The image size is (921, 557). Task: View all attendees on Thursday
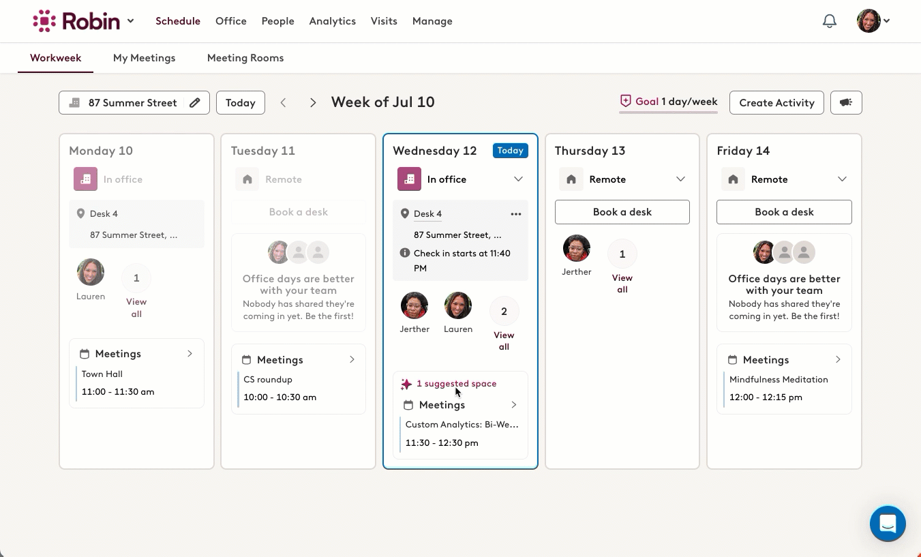[622, 284]
